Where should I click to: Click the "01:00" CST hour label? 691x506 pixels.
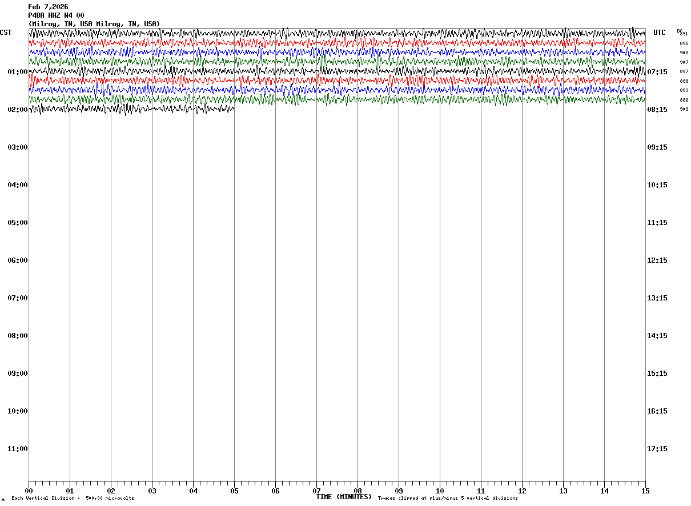tap(18, 72)
